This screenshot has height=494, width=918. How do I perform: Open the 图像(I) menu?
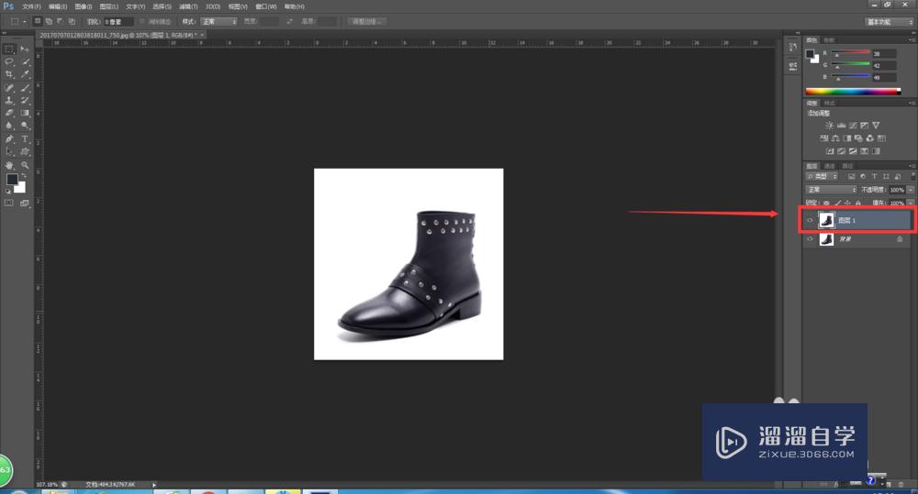coord(84,6)
